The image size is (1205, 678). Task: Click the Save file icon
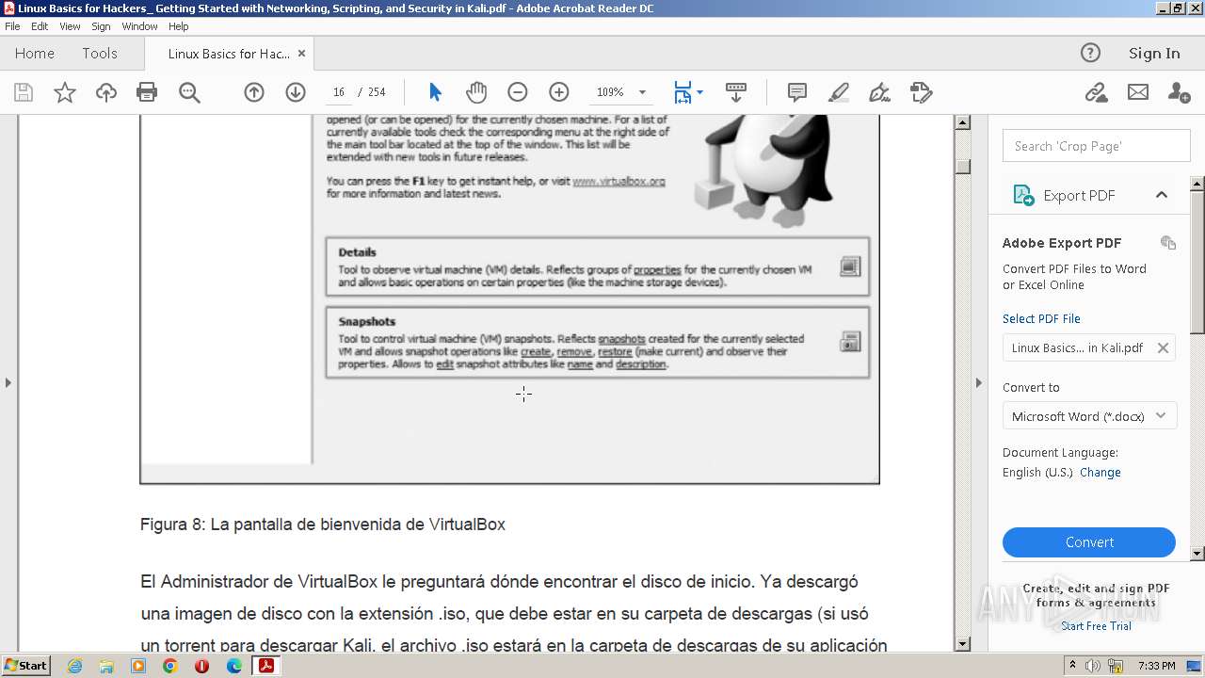(x=24, y=92)
